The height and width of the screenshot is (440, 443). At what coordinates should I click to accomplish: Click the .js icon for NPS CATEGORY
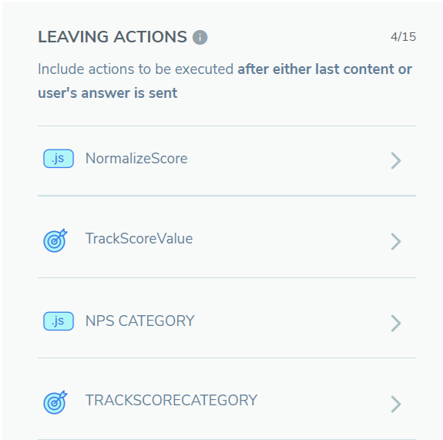59,321
